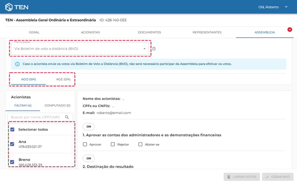The image size is (297, 185).
Task: Mark the Abster-se checkbox
Action: 141,144
